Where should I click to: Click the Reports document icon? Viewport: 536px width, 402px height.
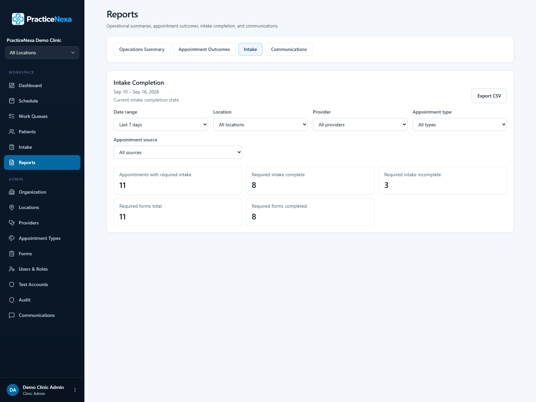click(12, 162)
